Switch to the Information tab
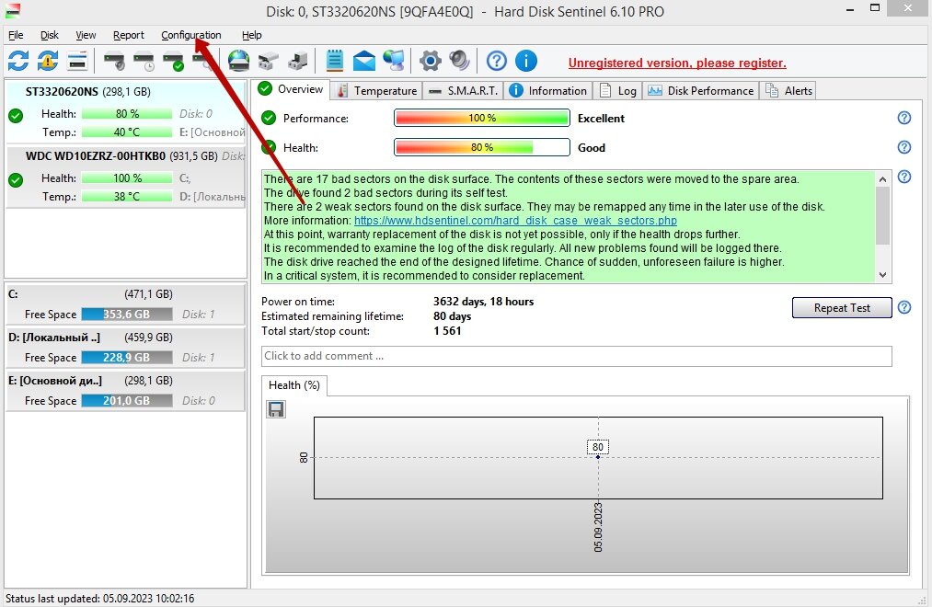 click(x=548, y=91)
